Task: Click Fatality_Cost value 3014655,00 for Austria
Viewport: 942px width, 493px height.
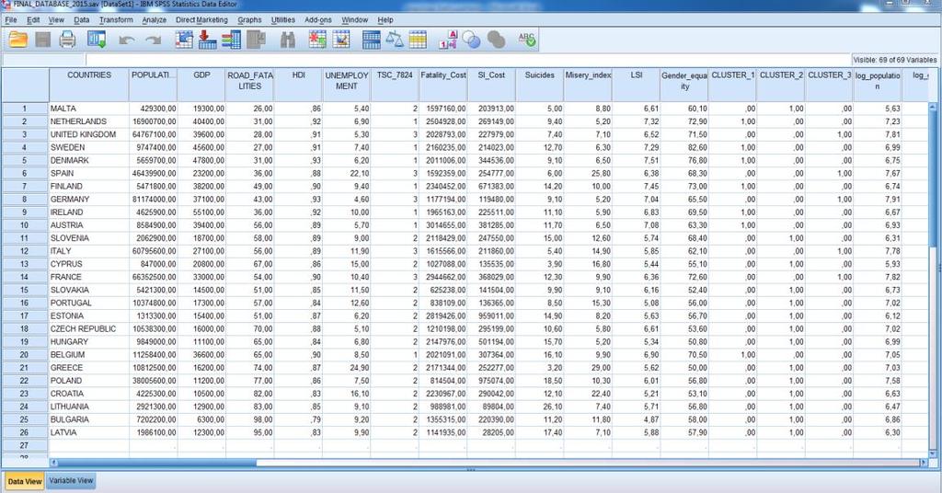Action: pos(442,225)
